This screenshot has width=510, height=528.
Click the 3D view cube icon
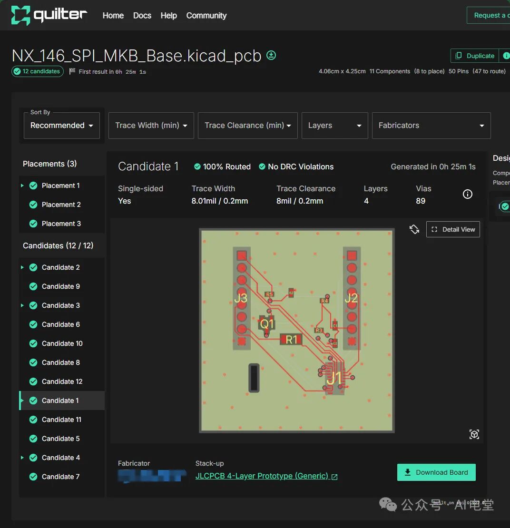point(474,434)
